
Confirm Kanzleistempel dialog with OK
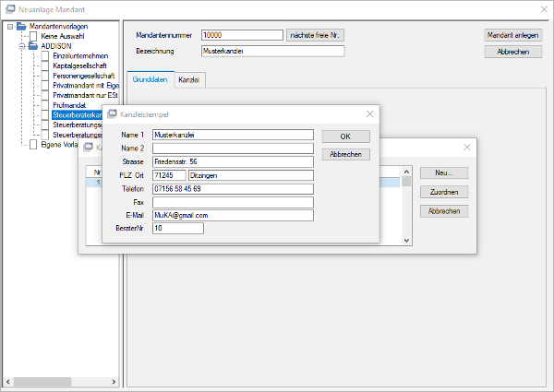[345, 137]
